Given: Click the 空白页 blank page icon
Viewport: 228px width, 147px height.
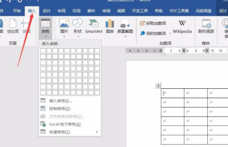Looking at the screenshot, I should point(13,23).
